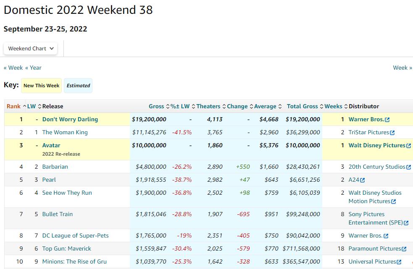Go to previous Week link

[13, 68]
